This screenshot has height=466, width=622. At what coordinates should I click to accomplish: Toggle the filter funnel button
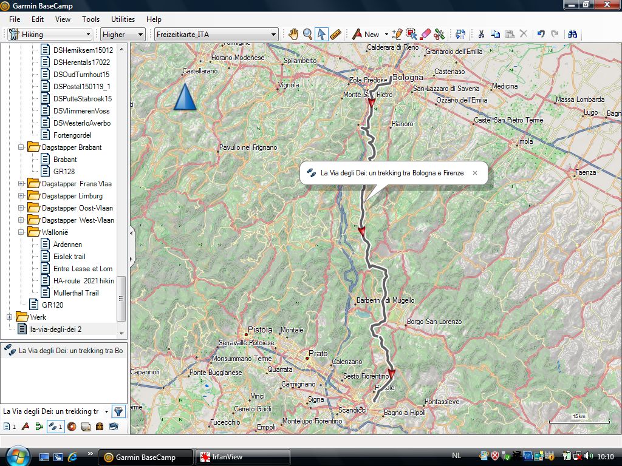(x=118, y=411)
